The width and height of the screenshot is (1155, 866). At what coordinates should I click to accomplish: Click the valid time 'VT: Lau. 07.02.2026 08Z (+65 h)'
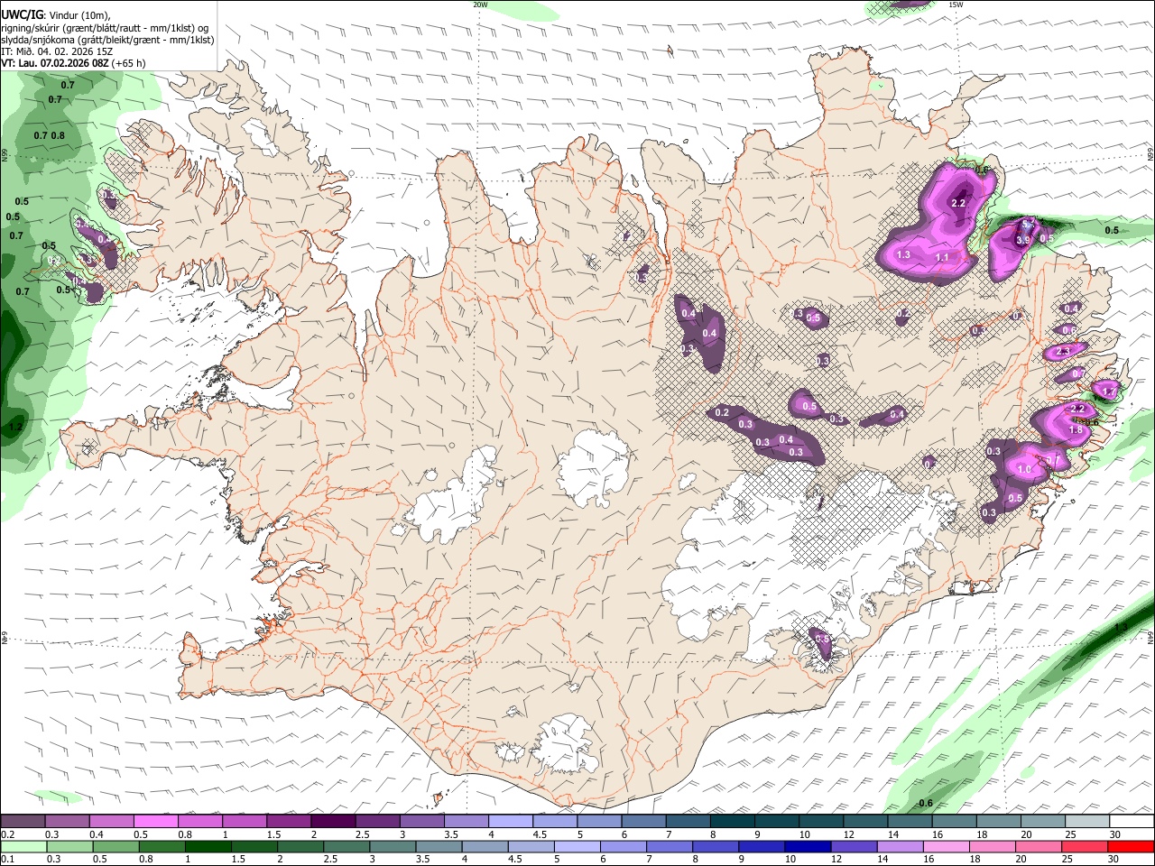(x=73, y=63)
